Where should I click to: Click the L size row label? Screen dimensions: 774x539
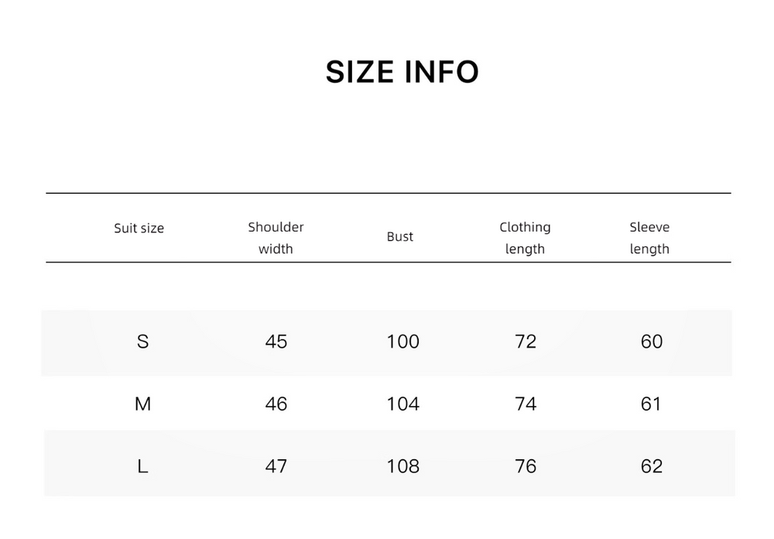[142, 466]
